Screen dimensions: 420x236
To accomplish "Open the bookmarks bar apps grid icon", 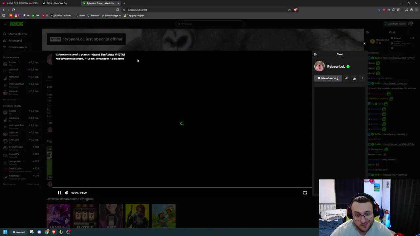I will [x=3, y=15].
